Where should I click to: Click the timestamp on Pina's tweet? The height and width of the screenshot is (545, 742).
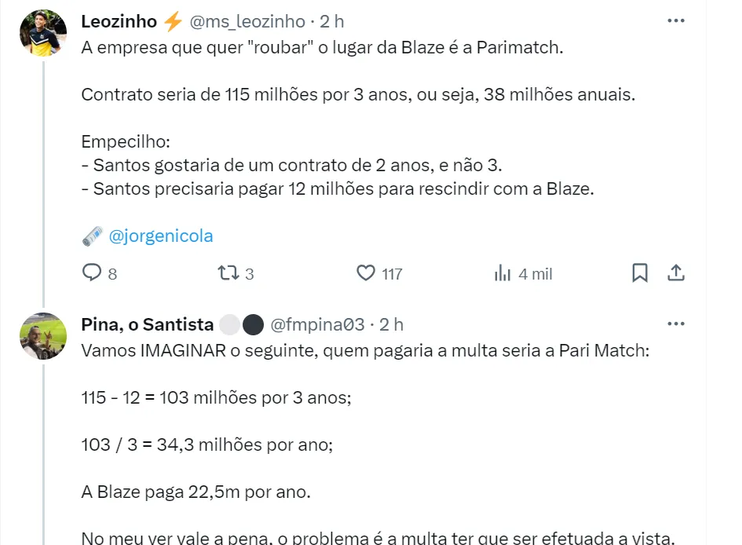[x=392, y=324]
